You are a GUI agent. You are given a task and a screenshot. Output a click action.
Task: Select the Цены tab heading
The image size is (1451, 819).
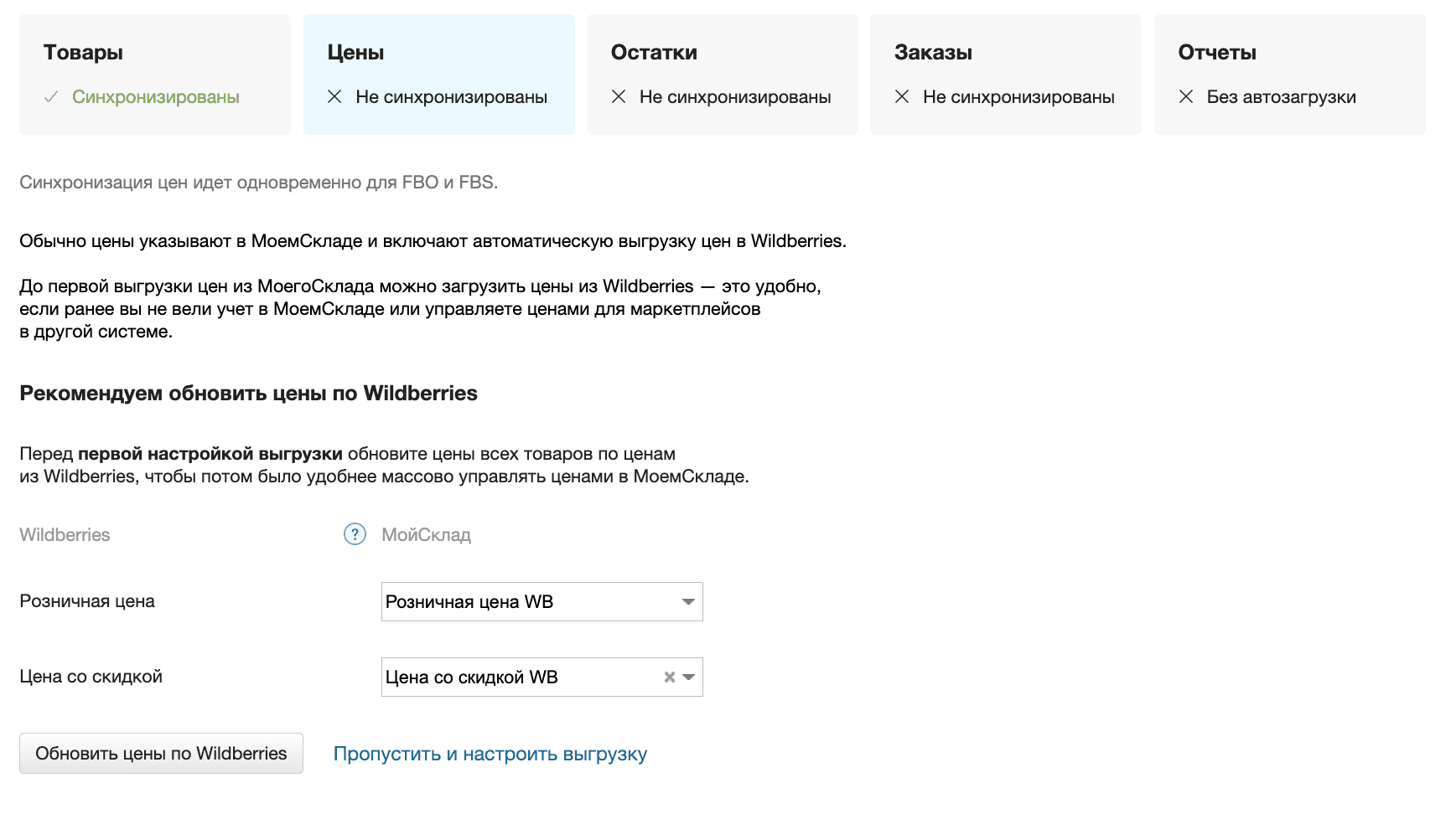click(x=355, y=53)
